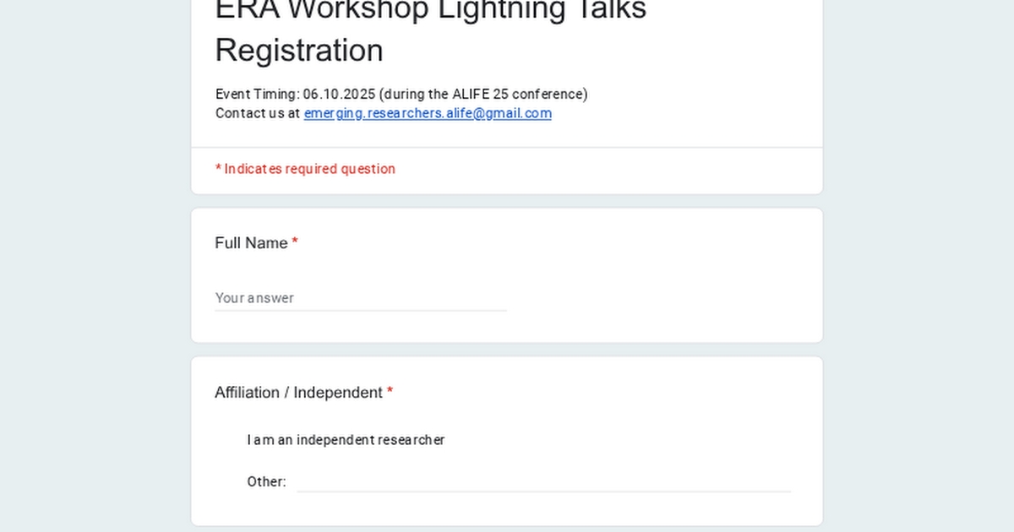Click the red asterisk beside Full Name
1014x532 pixels.
pyautogui.click(x=295, y=243)
